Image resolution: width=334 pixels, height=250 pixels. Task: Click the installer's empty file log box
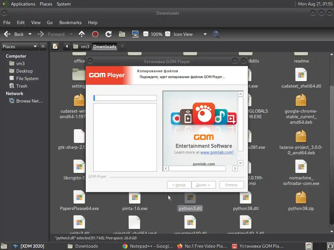tap(125, 137)
